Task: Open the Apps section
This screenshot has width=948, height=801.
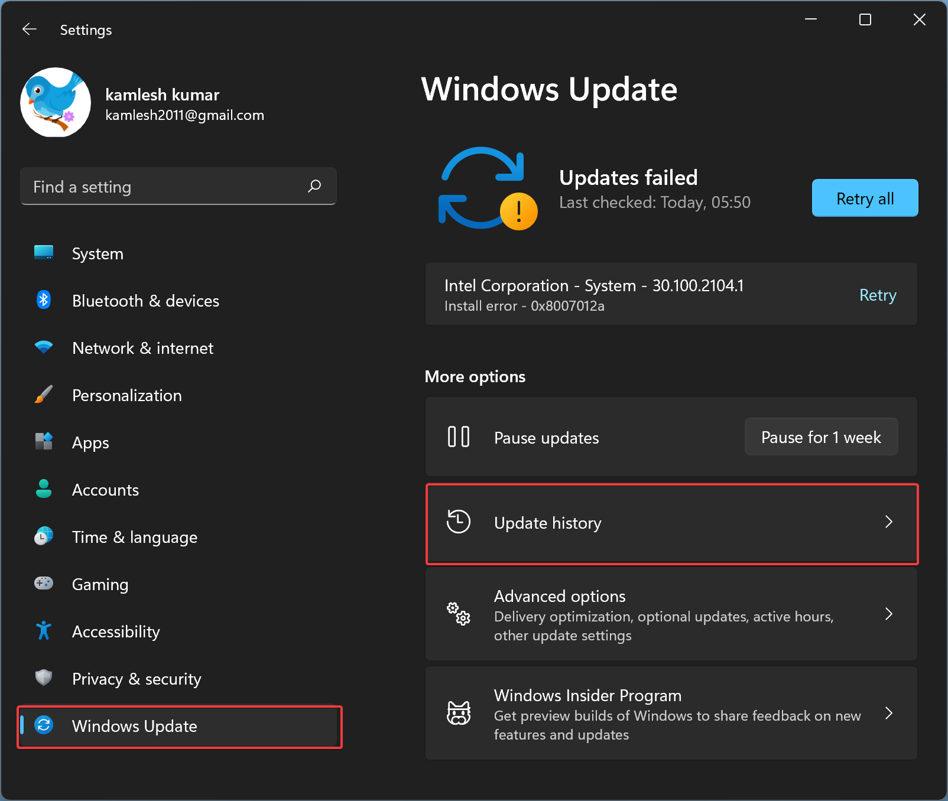Action: coord(178,442)
